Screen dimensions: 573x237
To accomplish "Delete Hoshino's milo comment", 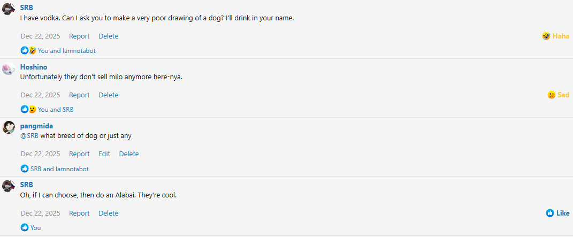I will click(108, 95).
